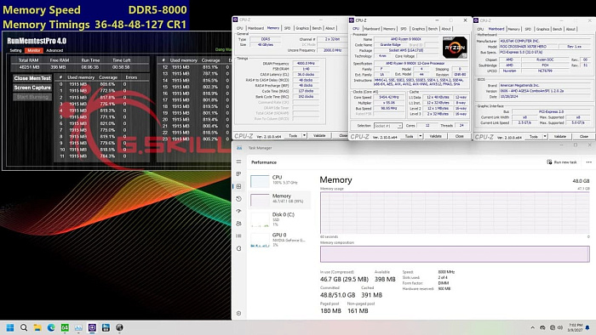Click Tools button in front CPU-Z window

pyautogui.click(x=409, y=136)
